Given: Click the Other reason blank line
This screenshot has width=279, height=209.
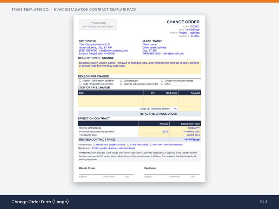Looking at the screenshot, I should pyautogui.click(x=180, y=84).
